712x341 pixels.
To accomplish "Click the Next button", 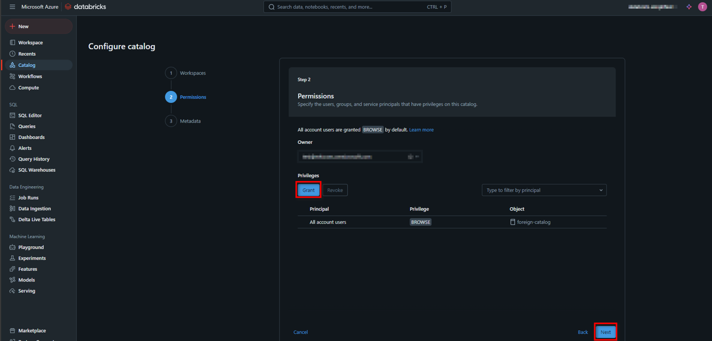I will tap(605, 332).
